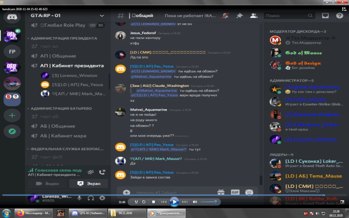
Task: Disconnect from the voice channel
Action: (102, 172)
